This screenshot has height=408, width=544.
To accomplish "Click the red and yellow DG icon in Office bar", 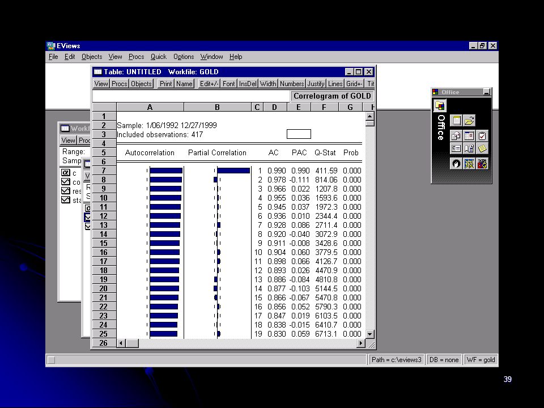I will tap(482, 163).
